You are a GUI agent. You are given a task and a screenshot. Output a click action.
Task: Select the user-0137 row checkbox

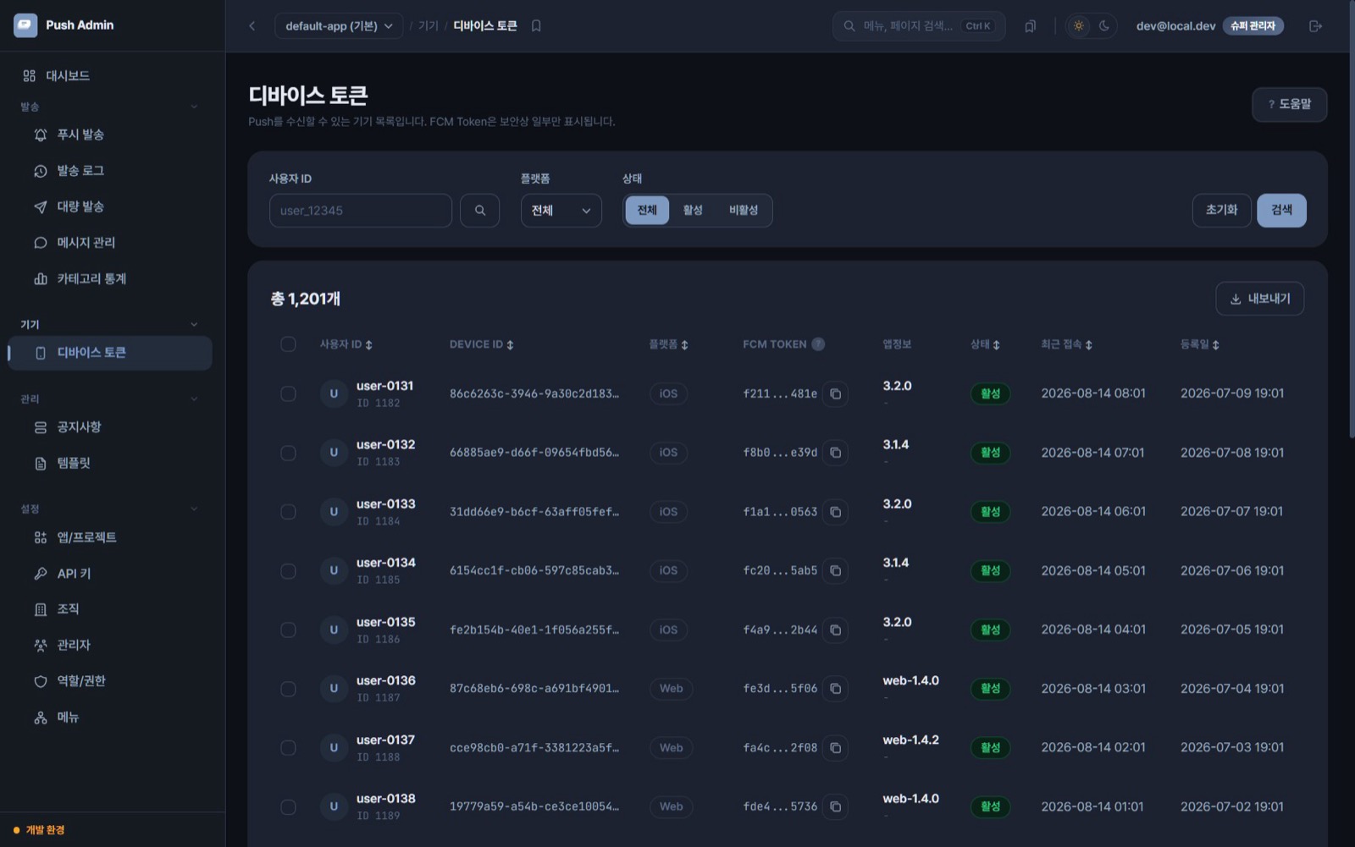point(288,748)
